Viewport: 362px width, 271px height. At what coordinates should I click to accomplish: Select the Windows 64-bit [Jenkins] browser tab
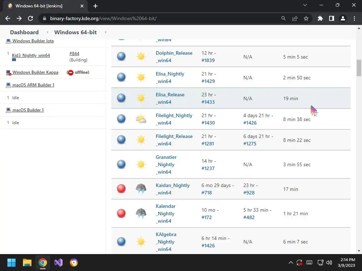click(x=45, y=6)
